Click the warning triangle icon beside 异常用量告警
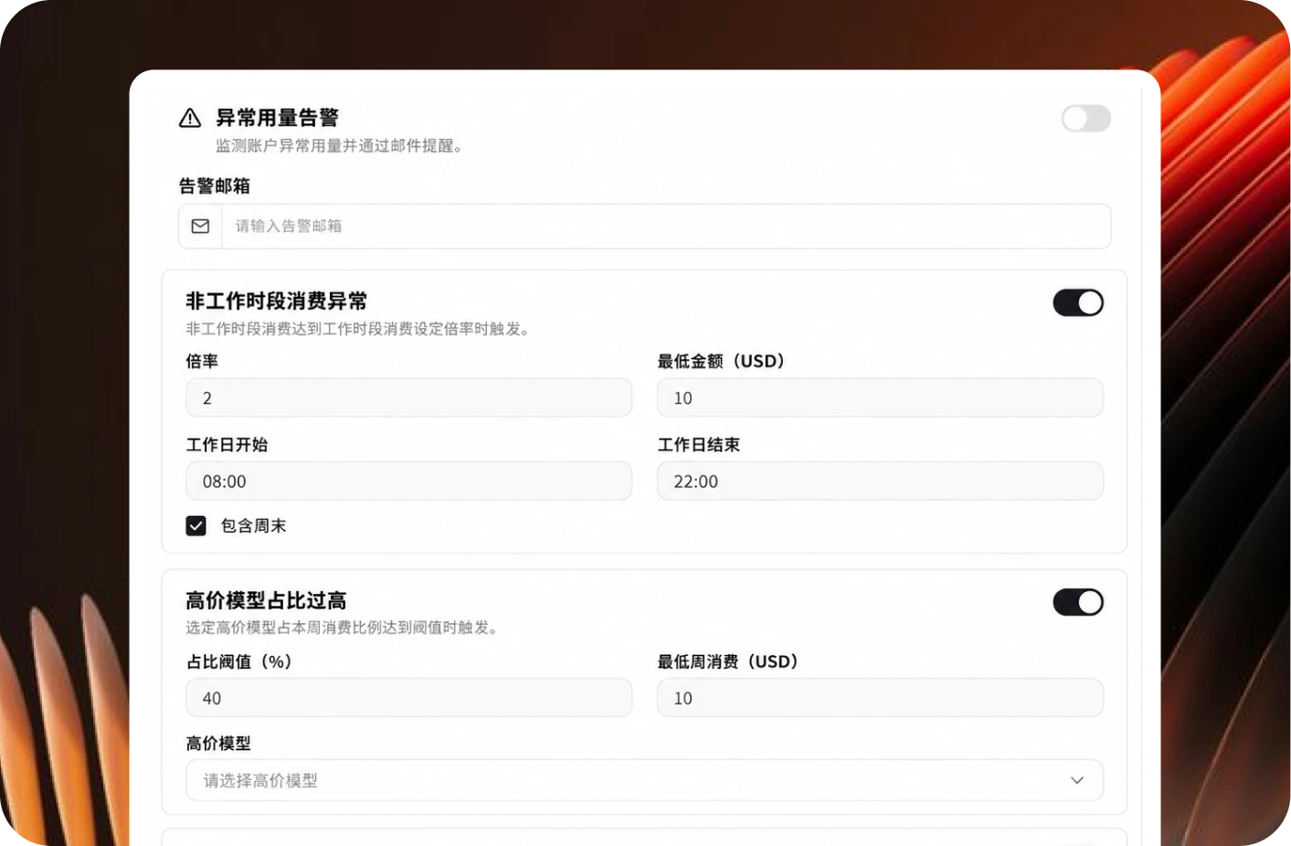Screen dimensions: 1291x846 pyautogui.click(x=190, y=118)
